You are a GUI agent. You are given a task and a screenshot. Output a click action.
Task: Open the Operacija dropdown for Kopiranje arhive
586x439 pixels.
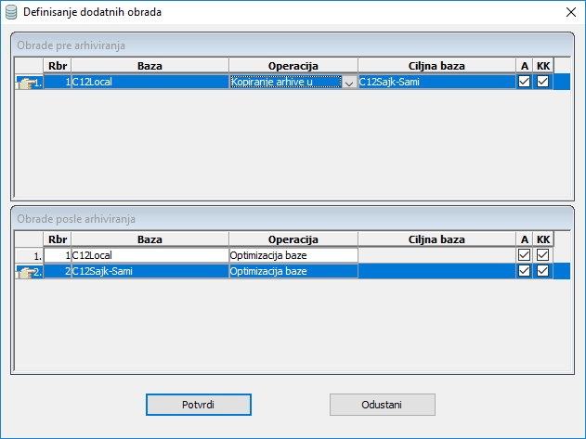(x=349, y=83)
